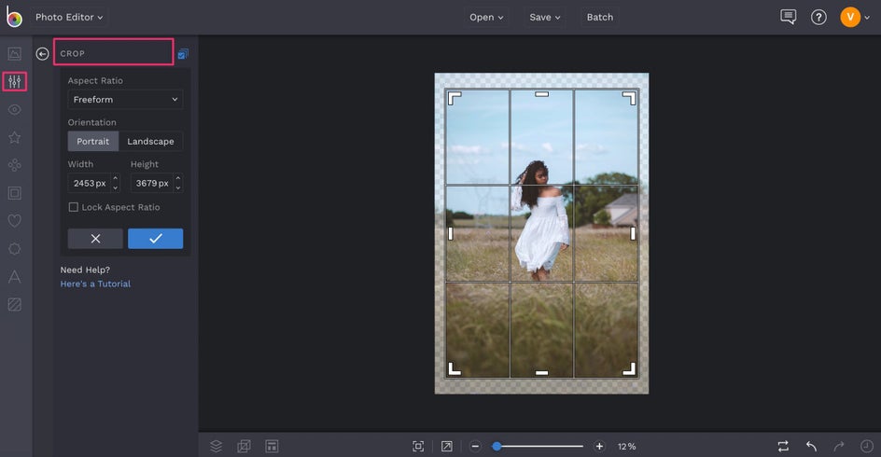Click the Undo arrow icon
This screenshot has height=457, width=881.
[x=811, y=447]
